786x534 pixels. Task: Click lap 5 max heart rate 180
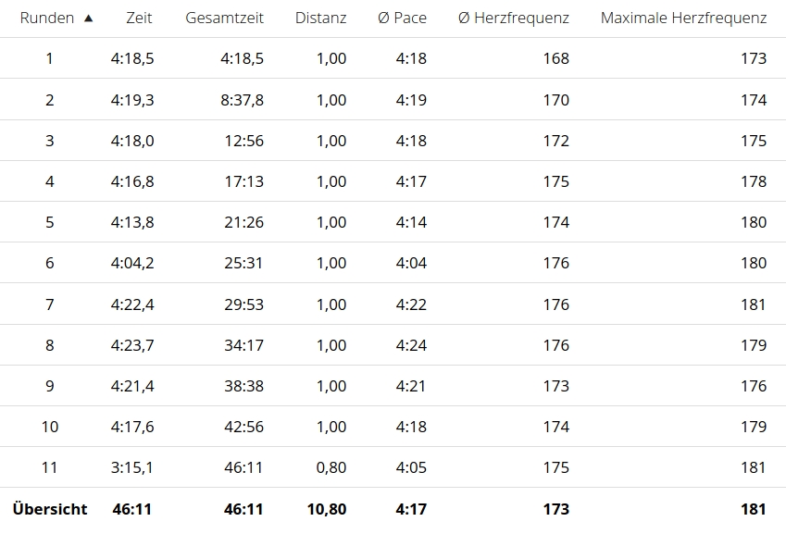coord(754,222)
